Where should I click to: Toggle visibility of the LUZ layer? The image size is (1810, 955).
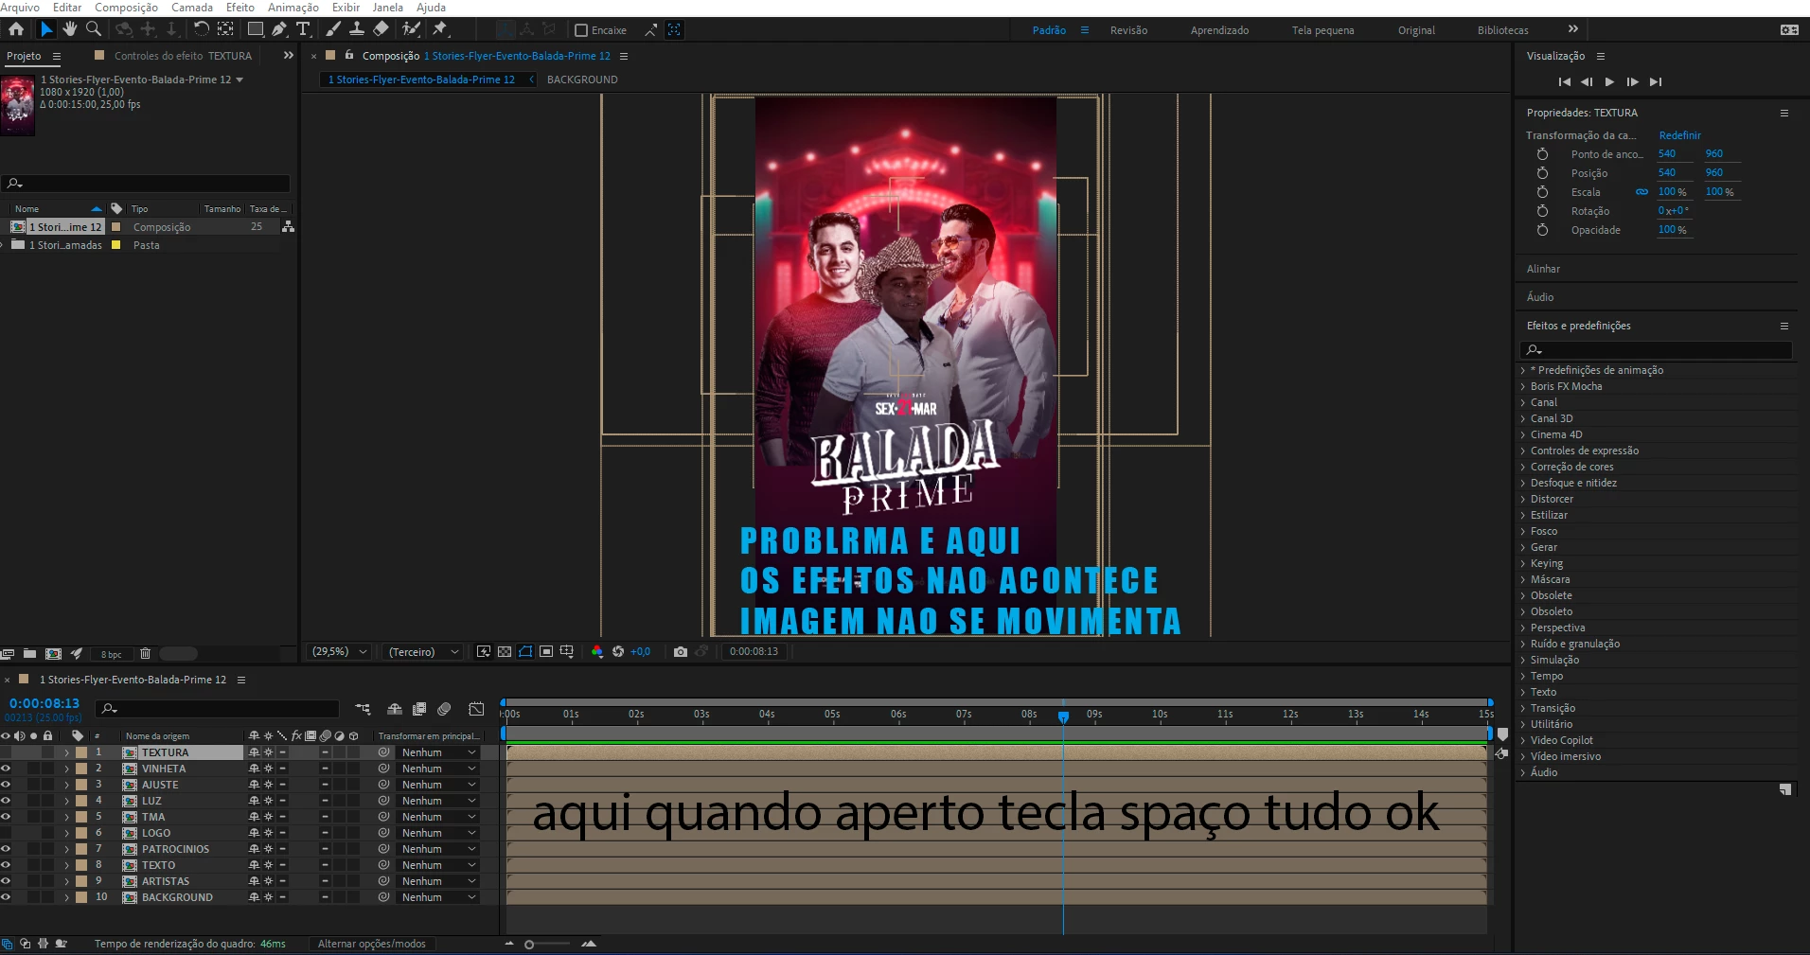6,801
